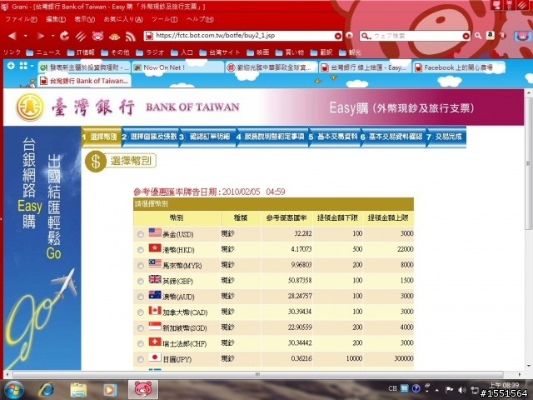Click the pink bear button at toolbar far right
This screenshot has height=400, width=533.
click(x=522, y=36)
